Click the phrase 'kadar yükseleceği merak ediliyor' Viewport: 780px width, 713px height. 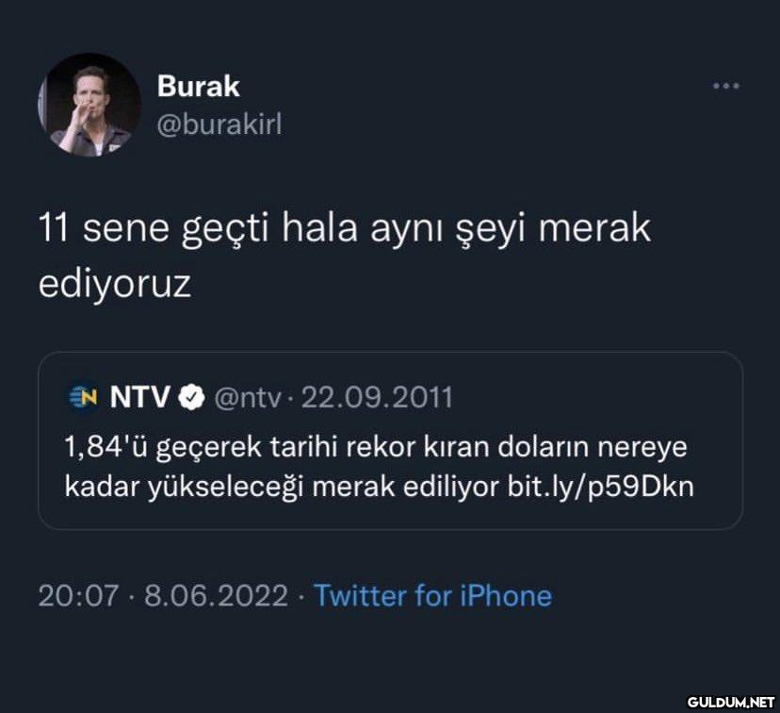click(282, 487)
